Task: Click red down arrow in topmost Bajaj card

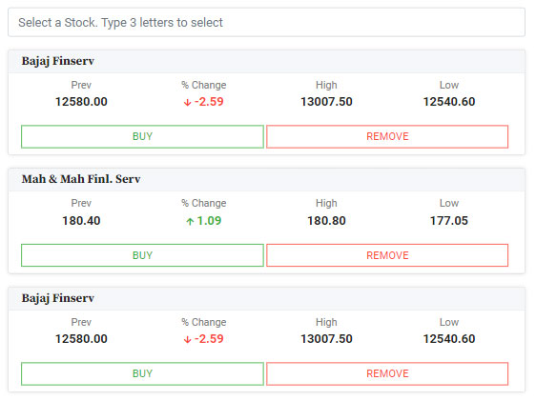Action: 187,102
